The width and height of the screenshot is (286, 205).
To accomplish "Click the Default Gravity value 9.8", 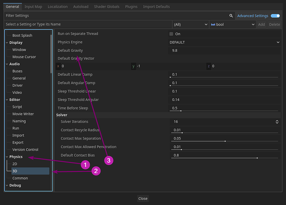I will coord(224,51).
